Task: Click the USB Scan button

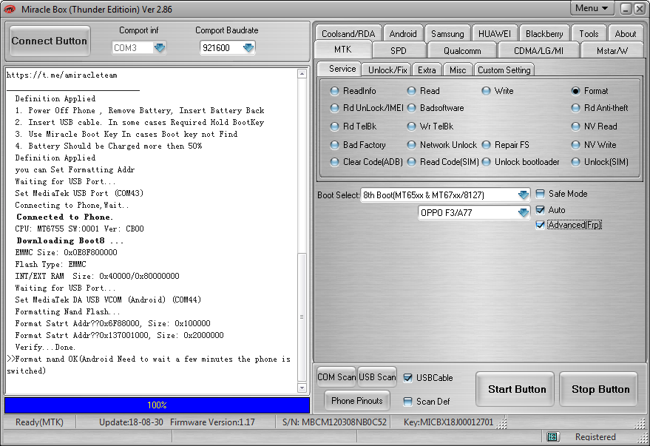Action: coord(377,376)
